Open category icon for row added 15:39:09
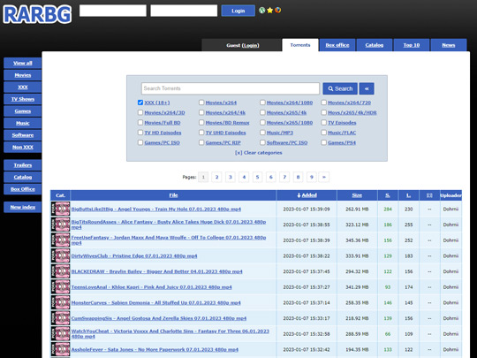Viewport: 477px width, 358px height. coord(61,209)
